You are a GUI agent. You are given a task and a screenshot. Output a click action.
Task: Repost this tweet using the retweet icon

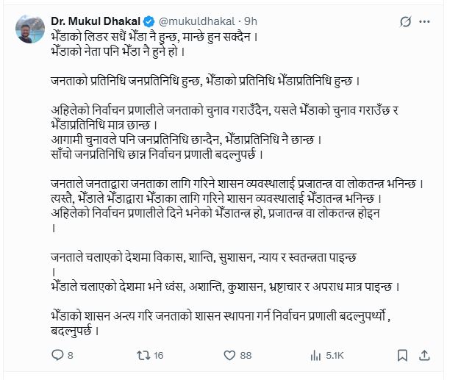coord(145,356)
